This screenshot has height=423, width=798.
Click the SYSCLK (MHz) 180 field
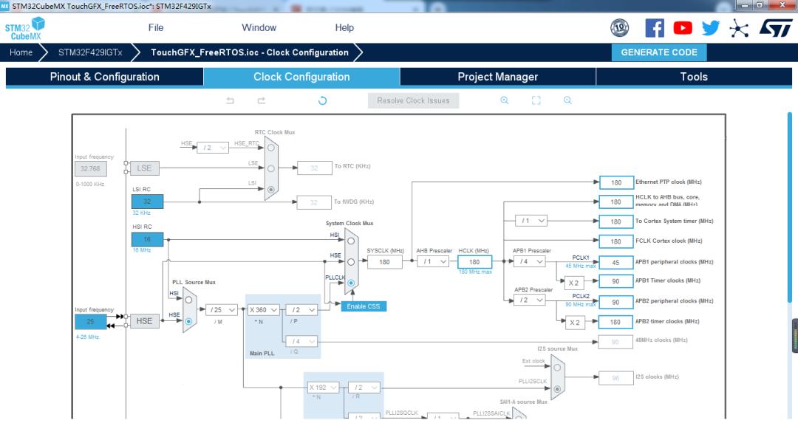[x=384, y=262]
